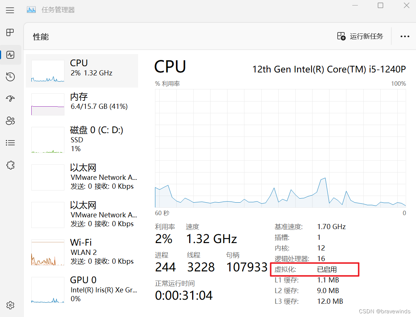Screen dimensions: 416x317
Task: Maximize the Task Manager window
Action: coord(380,5)
